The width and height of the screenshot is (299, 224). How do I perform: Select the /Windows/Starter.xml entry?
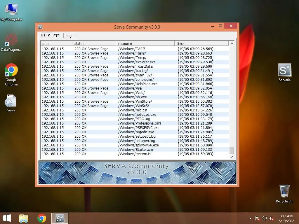(135, 150)
